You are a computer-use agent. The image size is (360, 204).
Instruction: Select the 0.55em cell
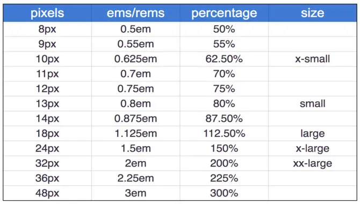(136, 44)
